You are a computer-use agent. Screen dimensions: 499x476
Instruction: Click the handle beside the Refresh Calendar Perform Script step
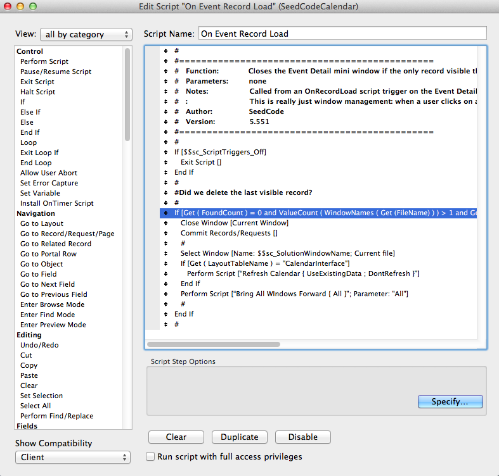(x=166, y=273)
